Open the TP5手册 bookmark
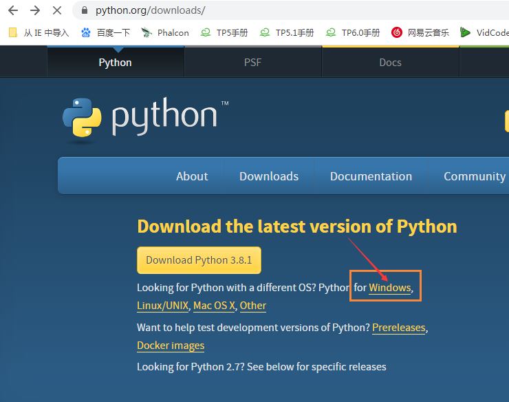 (224, 32)
